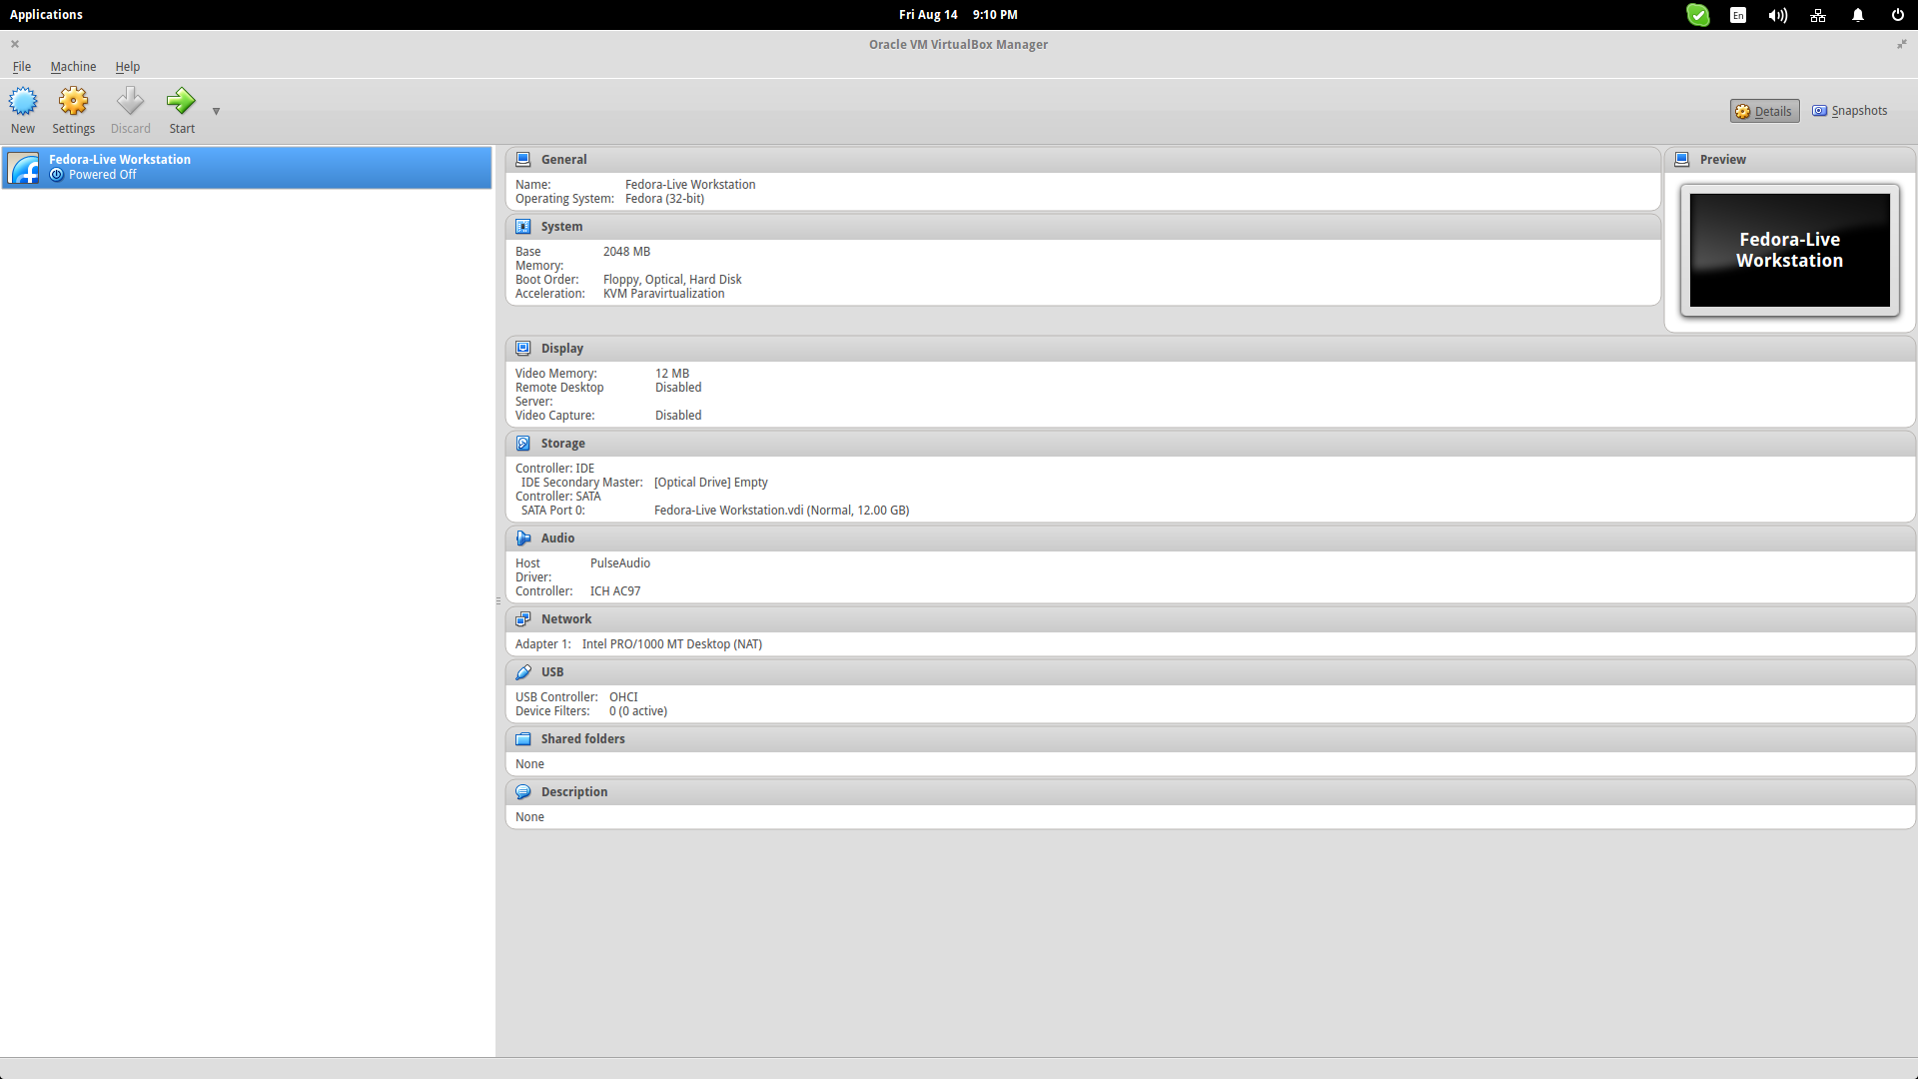Click the Preview header label
This screenshot has width=1918, height=1079.
tap(1723, 160)
